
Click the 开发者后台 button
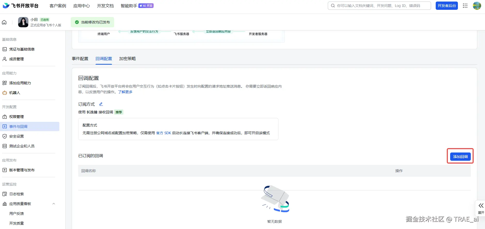point(447,6)
